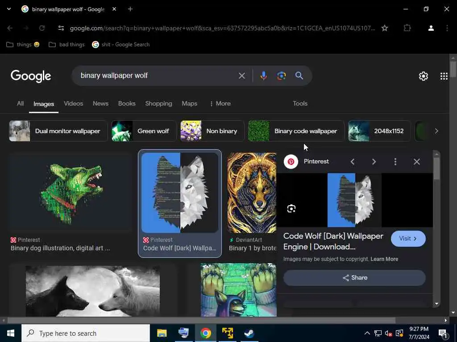Select the Binary code wallpaper chip
457x342 pixels.
click(x=296, y=131)
